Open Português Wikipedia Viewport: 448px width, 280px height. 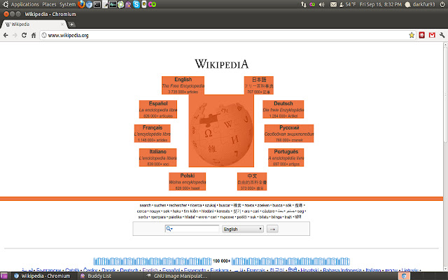(x=286, y=157)
